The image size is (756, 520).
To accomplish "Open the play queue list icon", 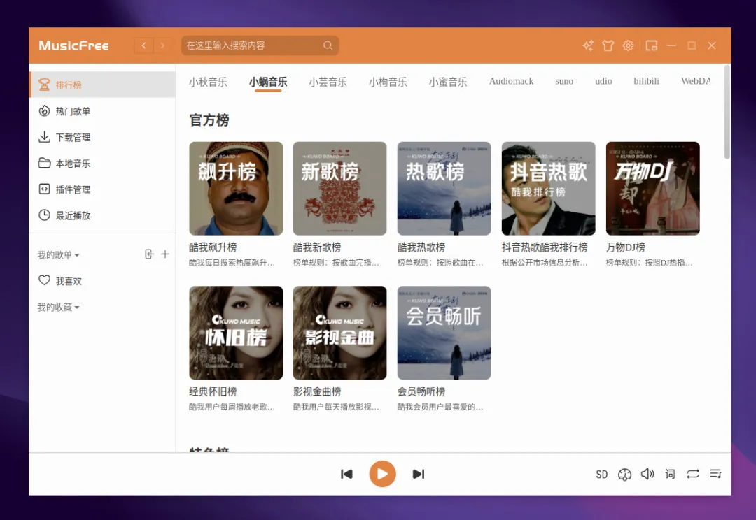I will pyautogui.click(x=715, y=475).
